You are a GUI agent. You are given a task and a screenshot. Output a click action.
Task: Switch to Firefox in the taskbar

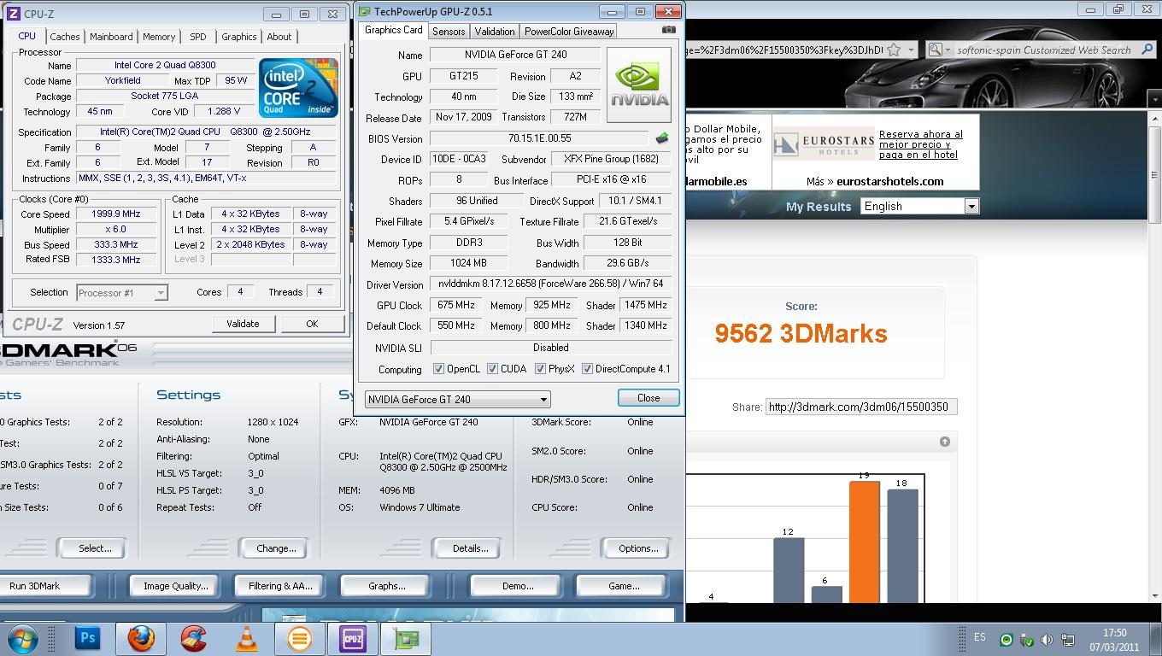click(x=141, y=638)
